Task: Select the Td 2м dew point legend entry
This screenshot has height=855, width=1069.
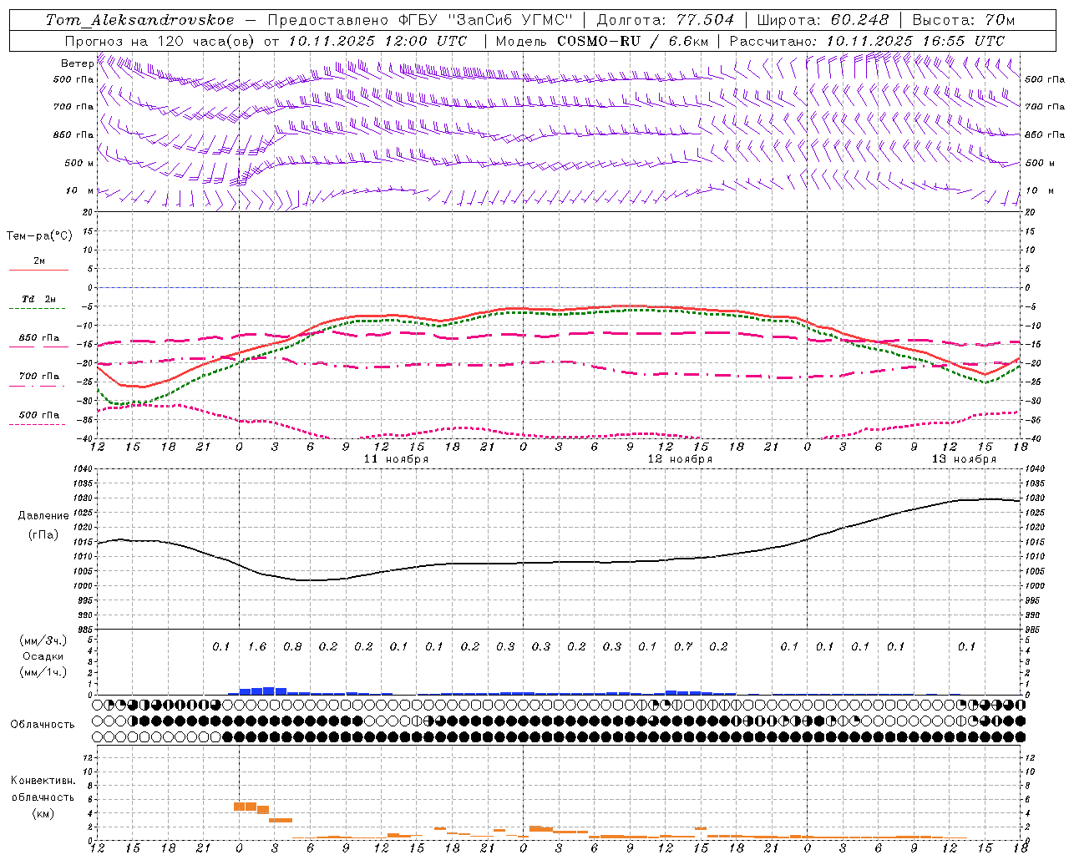Action: tap(39, 299)
